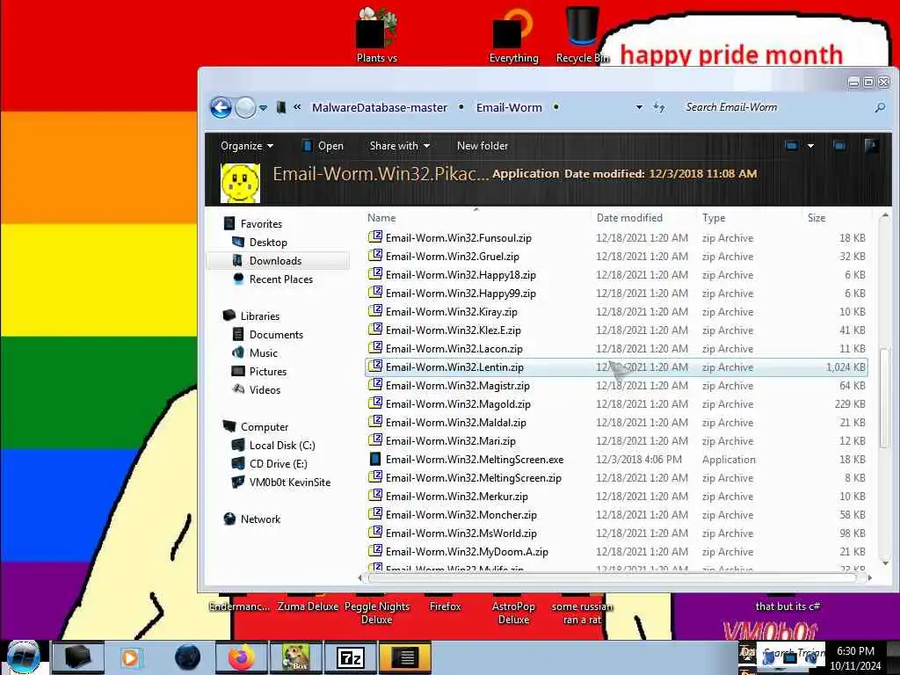Viewport: 900px width, 675px height.
Task: Select Email-Worm.Win32.Gruel.zip file icon
Action: pos(375,256)
